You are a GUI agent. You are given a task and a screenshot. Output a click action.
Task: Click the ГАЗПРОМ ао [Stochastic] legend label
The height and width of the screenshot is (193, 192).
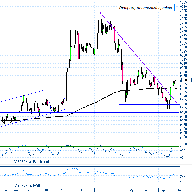click(x=31, y=162)
